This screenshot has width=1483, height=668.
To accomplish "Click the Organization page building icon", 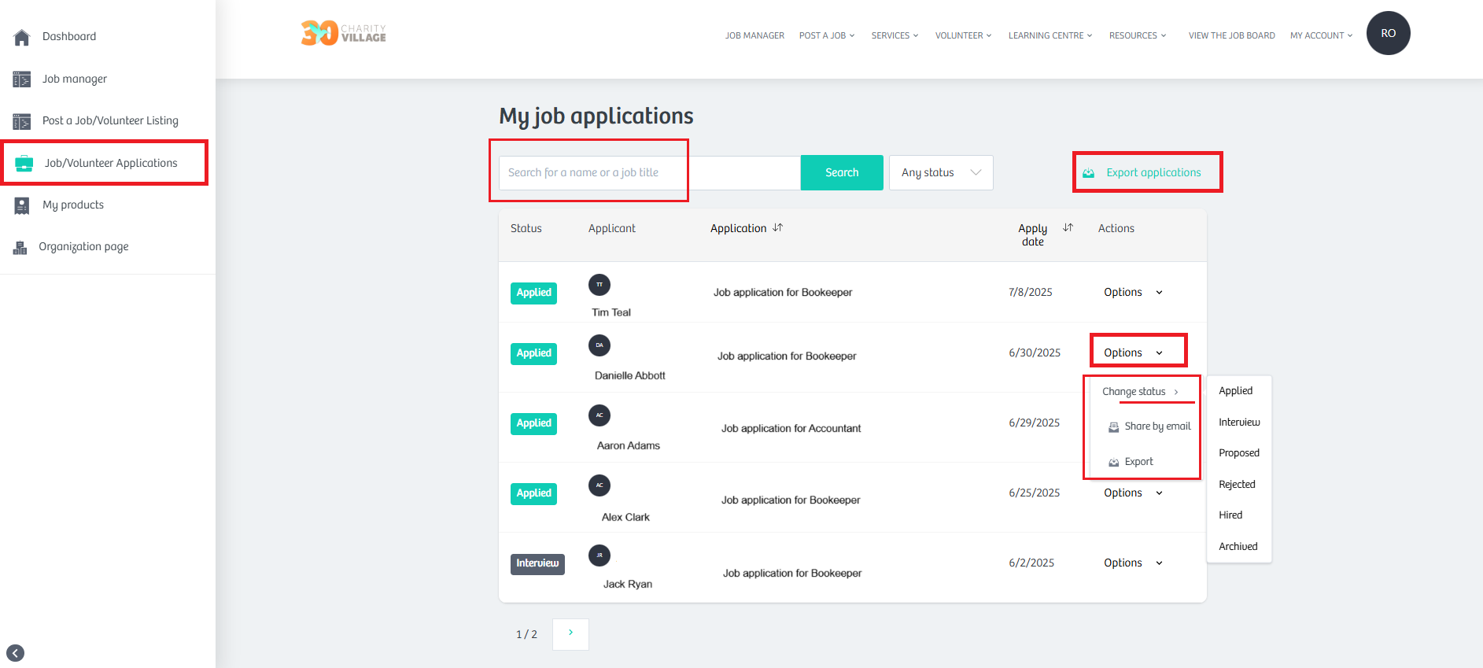I will coord(20,248).
